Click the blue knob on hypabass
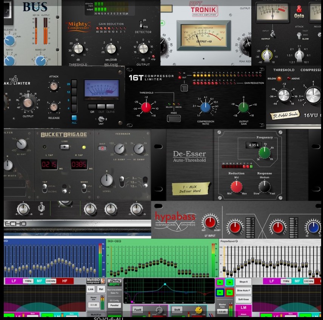Image resolution: width=323 pixels, height=320 pixels. [313, 228]
